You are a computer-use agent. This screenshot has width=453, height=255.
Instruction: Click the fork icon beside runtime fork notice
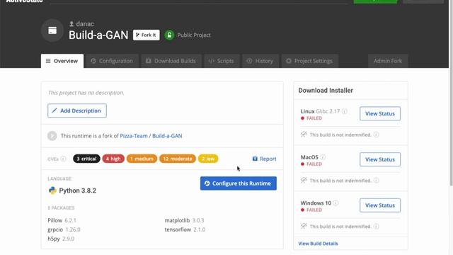coord(52,135)
